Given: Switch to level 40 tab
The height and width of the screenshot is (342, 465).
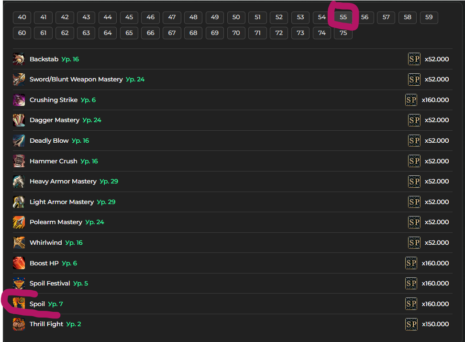Looking at the screenshot, I should click(22, 17).
